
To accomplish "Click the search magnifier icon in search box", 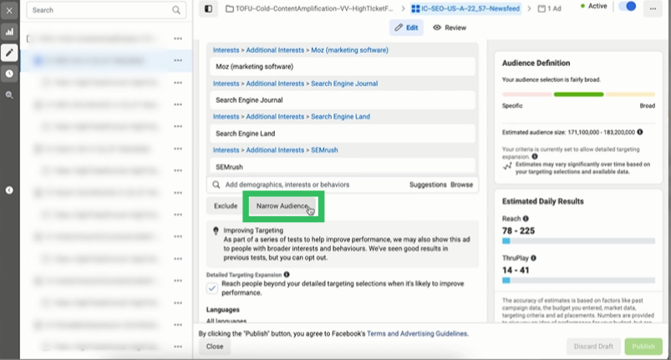I will pos(176,10).
